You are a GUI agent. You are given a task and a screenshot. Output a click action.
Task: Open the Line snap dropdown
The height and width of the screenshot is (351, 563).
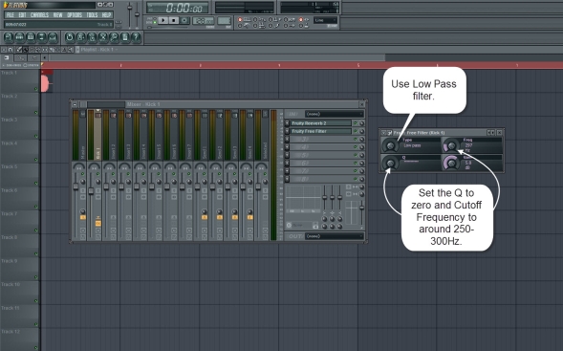click(325, 20)
